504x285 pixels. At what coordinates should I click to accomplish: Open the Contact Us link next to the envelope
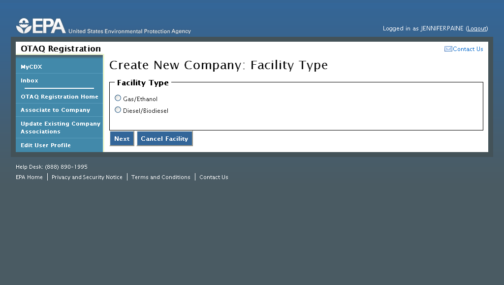click(x=468, y=49)
